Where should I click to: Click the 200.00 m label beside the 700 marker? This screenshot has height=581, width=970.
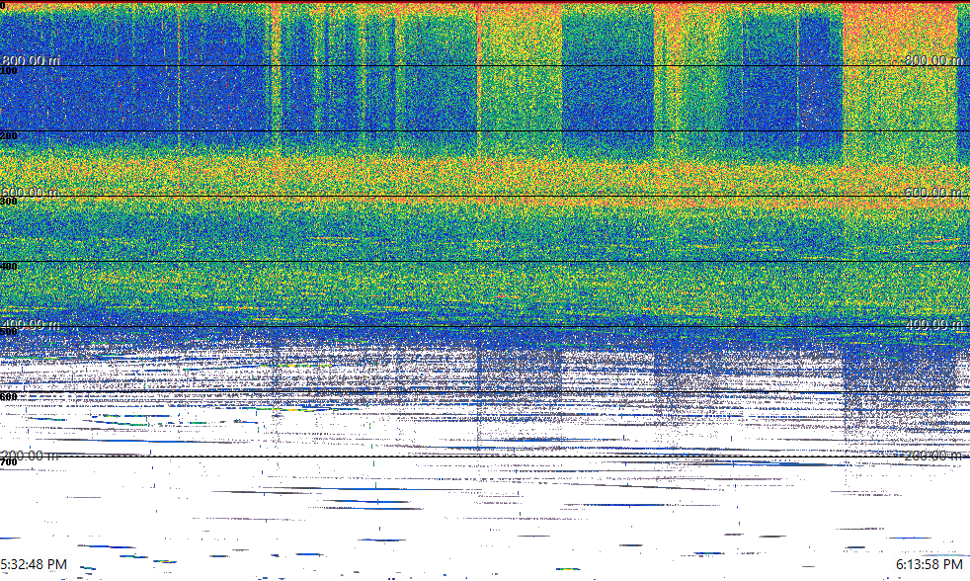tap(31, 456)
